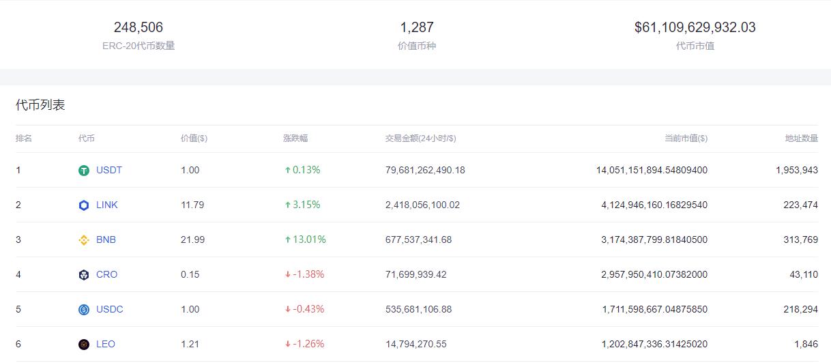This screenshot has width=831, height=363.
Task: Click the 当前市值($) column header
Action: pos(686,138)
